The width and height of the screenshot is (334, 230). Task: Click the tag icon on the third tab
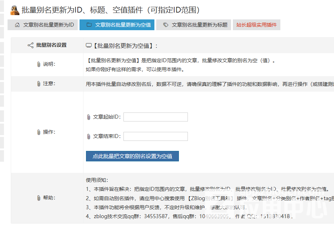[166, 25]
